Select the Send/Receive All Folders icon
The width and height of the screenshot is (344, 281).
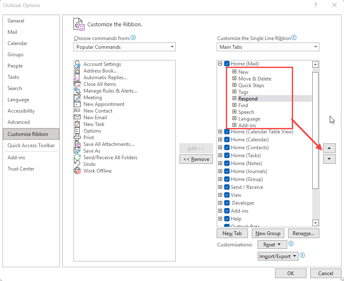click(77, 158)
